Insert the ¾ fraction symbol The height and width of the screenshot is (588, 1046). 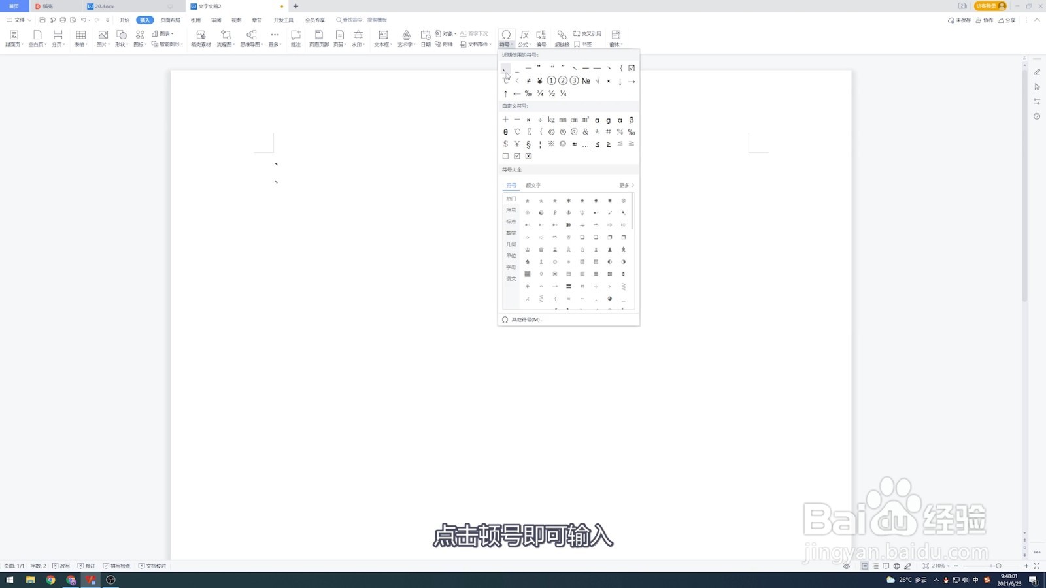[540, 93]
